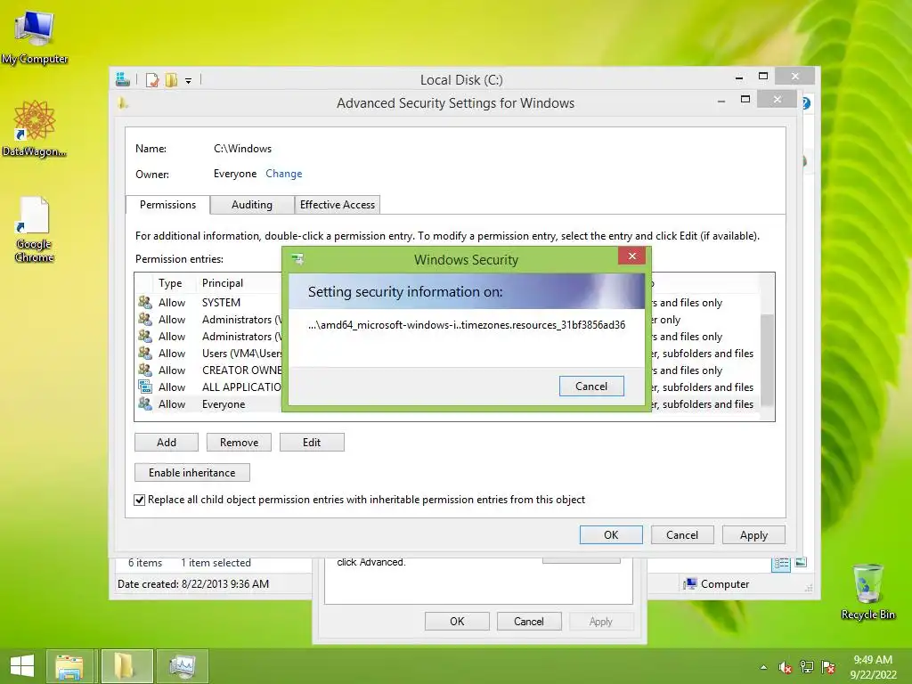This screenshot has width=912, height=684.
Task: Click the Remove permission button
Action: click(239, 442)
